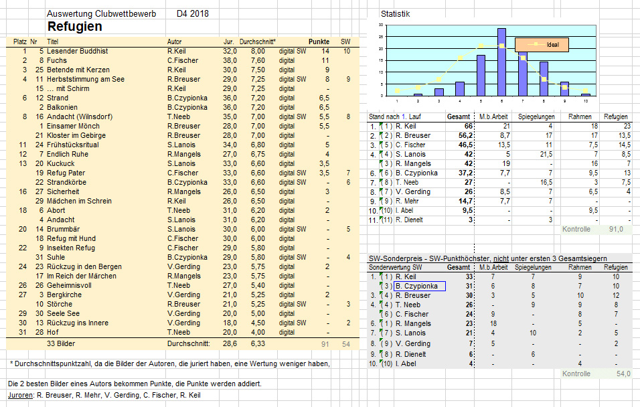Select the '6,33' average value

pyautogui.click(x=258, y=343)
